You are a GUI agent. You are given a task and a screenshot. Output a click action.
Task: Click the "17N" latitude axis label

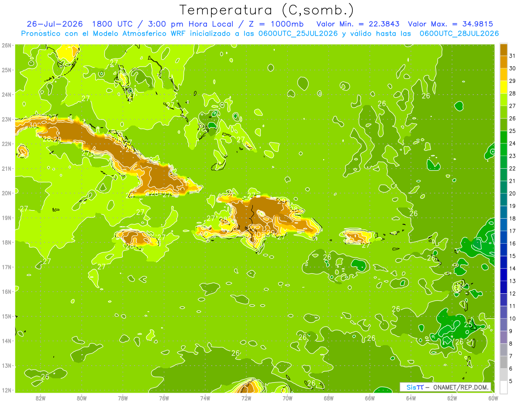tap(6, 267)
